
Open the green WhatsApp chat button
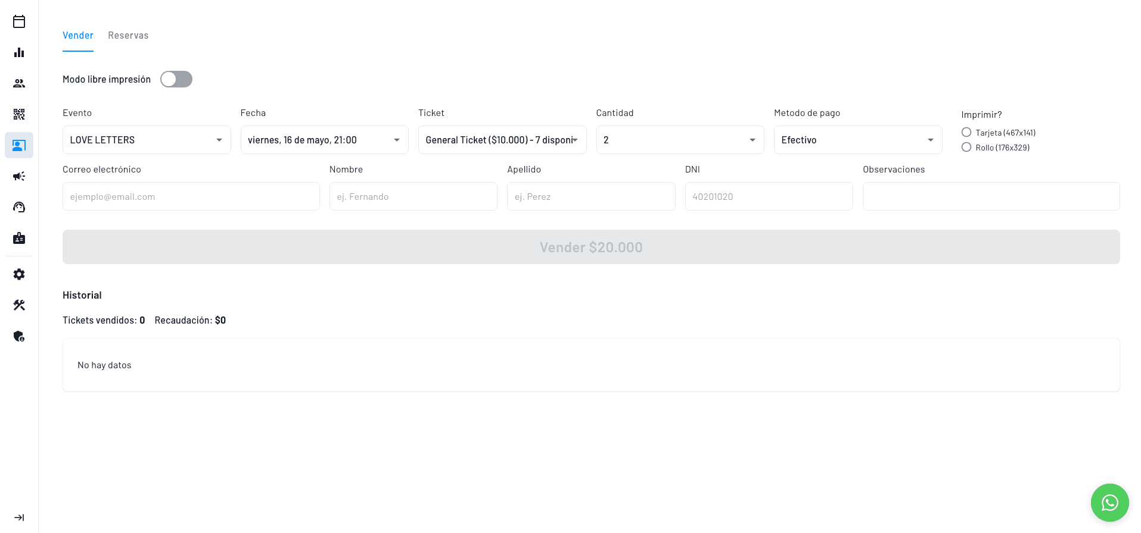1109,503
